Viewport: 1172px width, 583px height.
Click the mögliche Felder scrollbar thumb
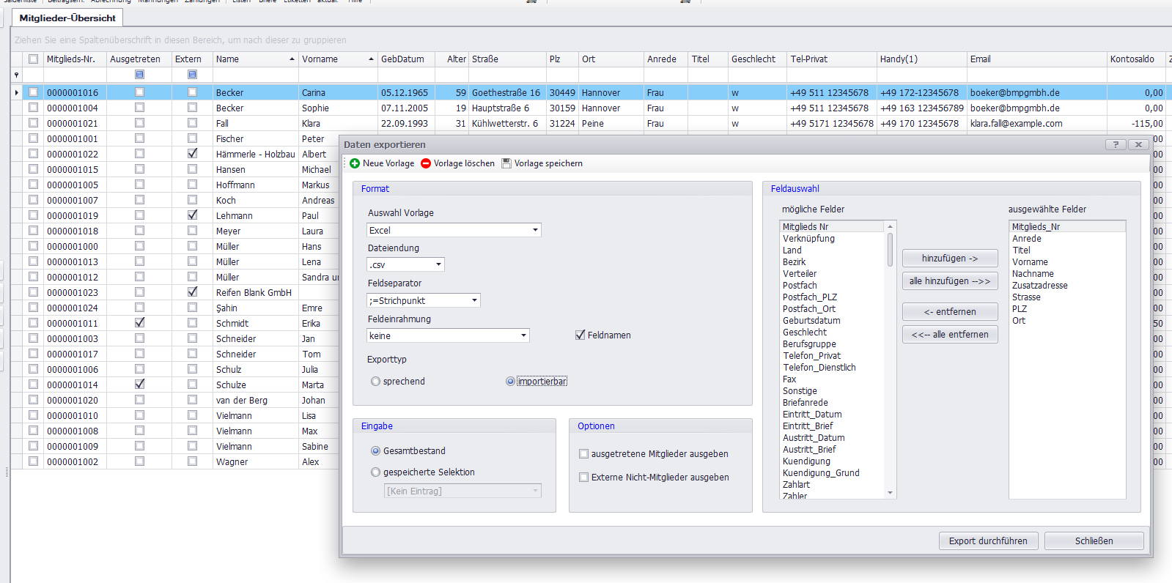[890, 250]
